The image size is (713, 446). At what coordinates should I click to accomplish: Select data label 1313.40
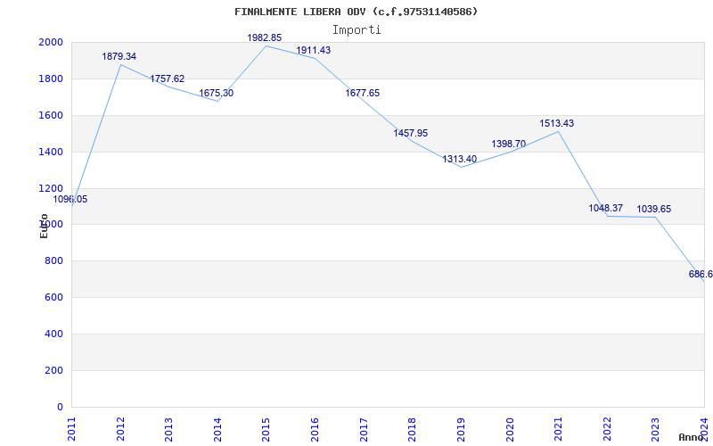[x=460, y=160]
